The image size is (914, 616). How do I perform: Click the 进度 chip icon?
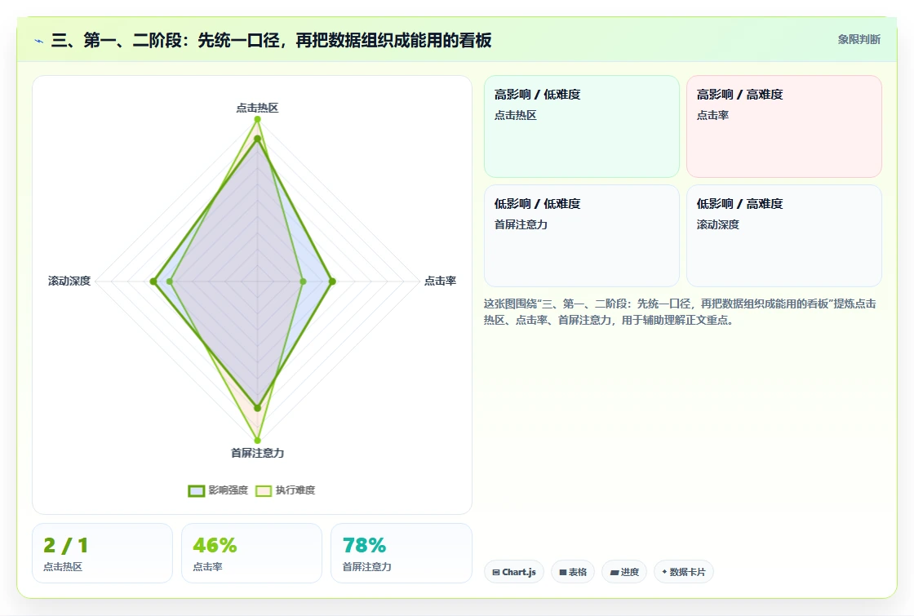click(614, 572)
